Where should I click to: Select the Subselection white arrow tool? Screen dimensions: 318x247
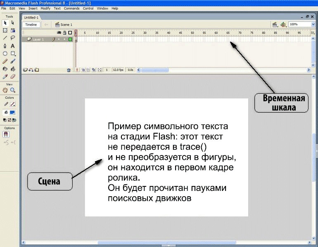(13, 23)
